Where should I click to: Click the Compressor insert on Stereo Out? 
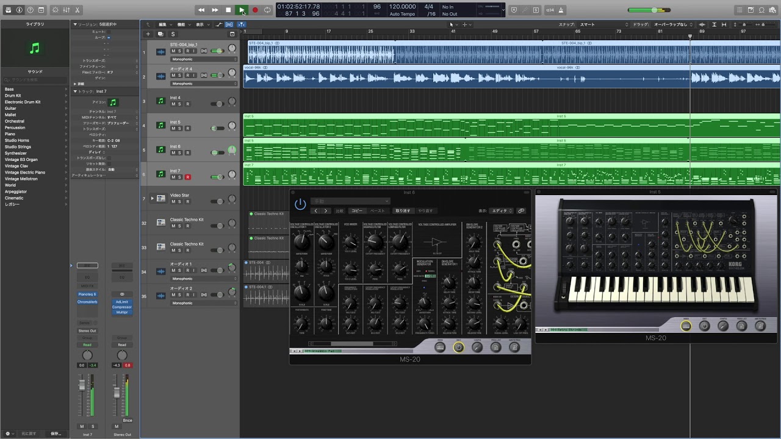click(x=122, y=307)
